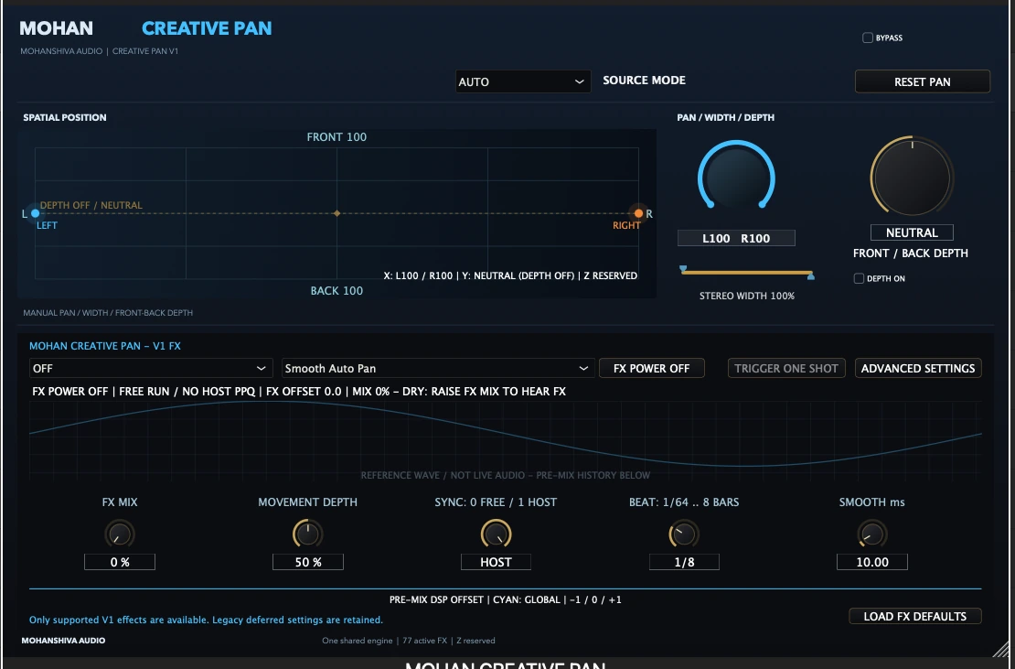Open the OFF FX mode dropdown
The image size is (1015, 669).
150,368
